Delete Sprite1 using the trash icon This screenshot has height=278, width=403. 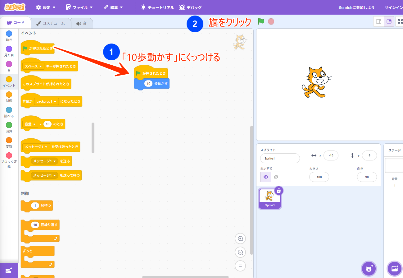tap(279, 191)
